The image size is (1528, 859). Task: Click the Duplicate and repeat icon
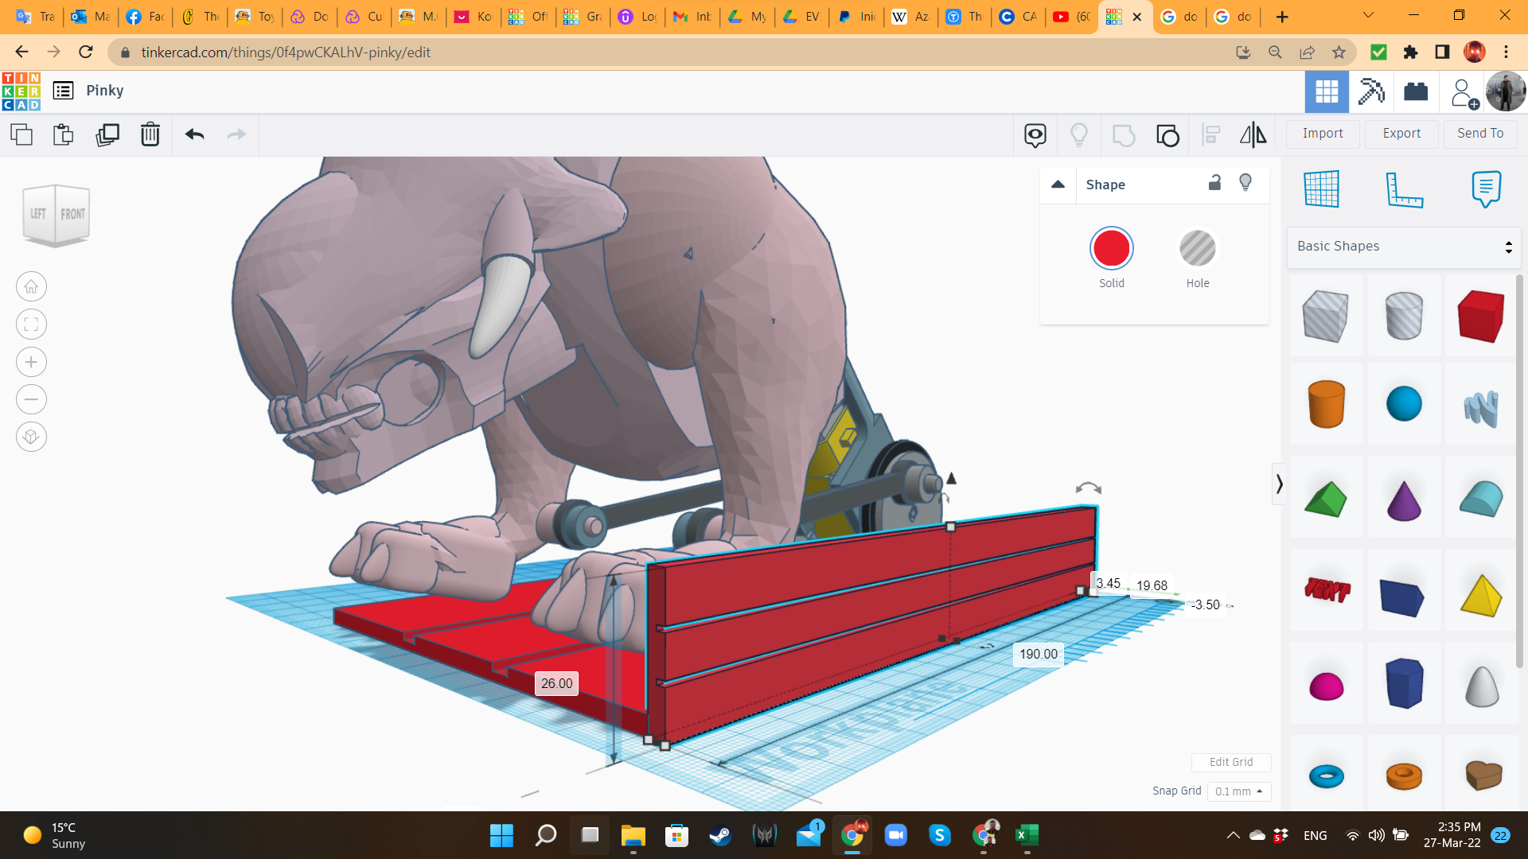[x=107, y=134]
